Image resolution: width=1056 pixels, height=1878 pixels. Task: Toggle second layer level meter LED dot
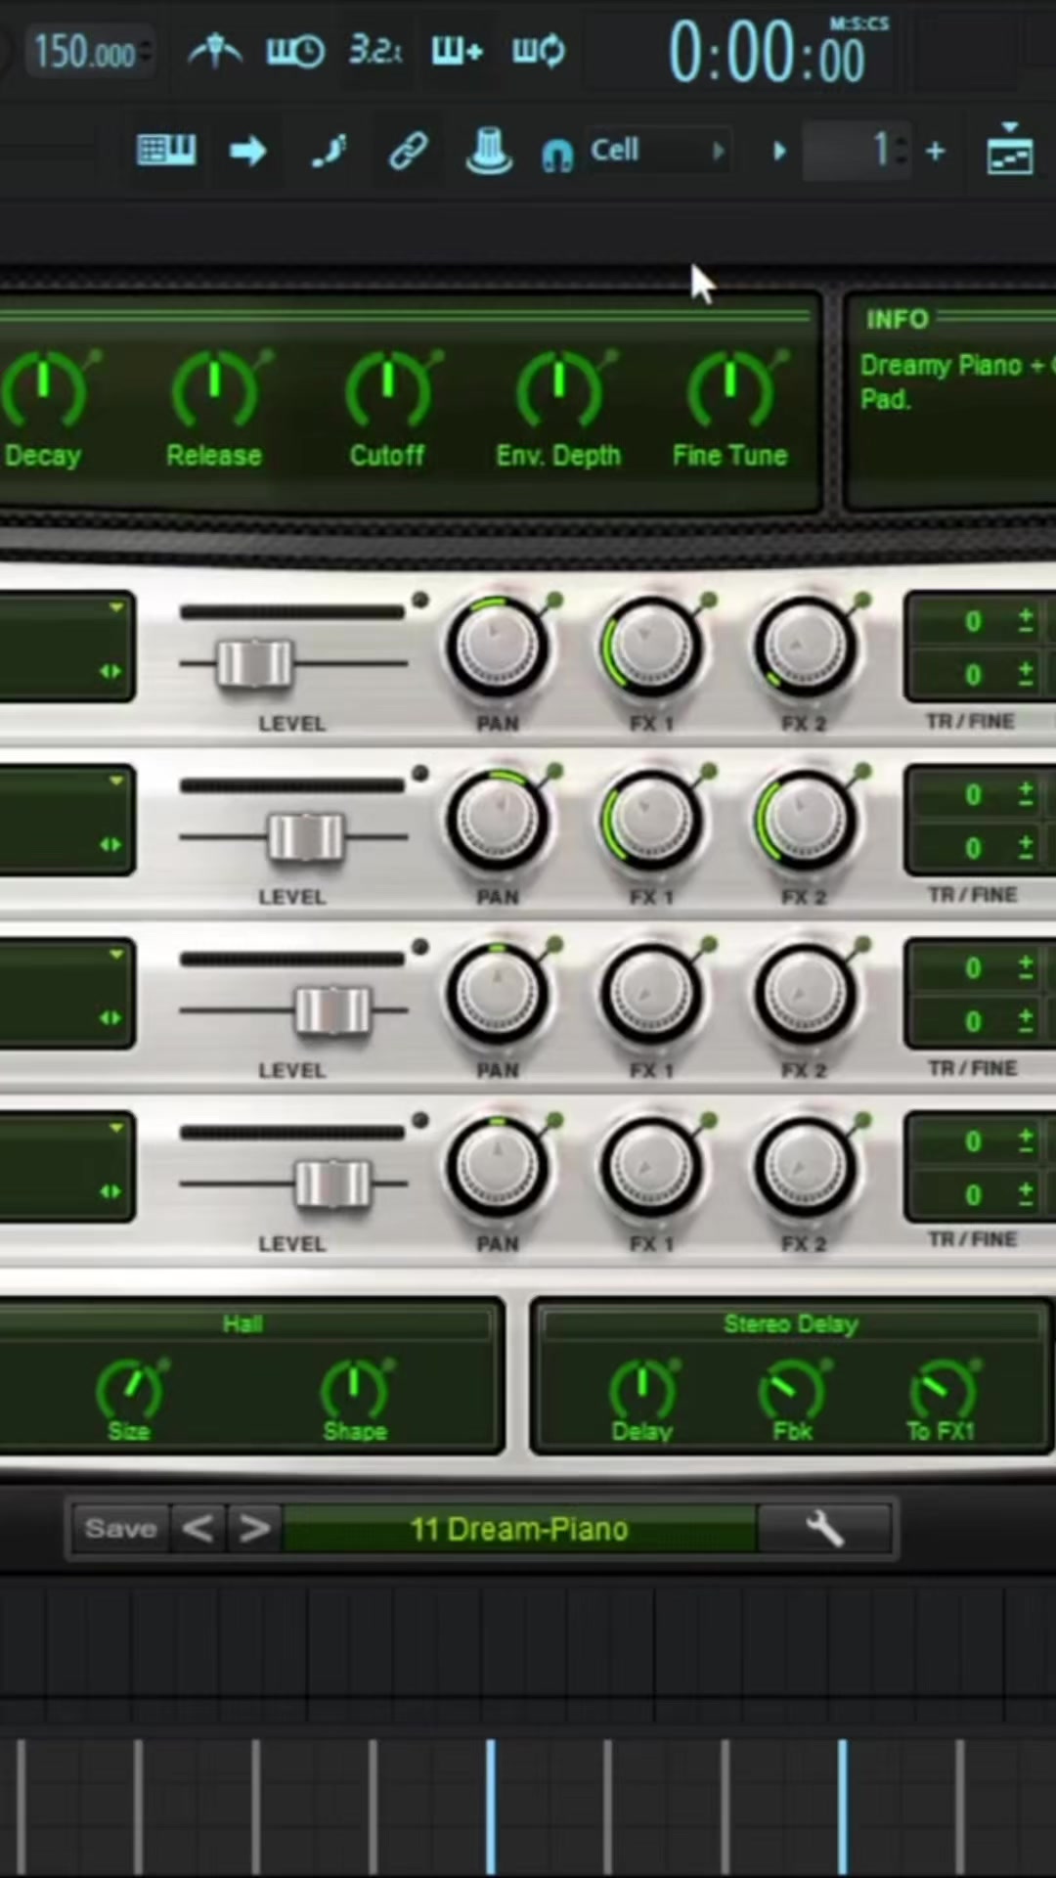419,774
